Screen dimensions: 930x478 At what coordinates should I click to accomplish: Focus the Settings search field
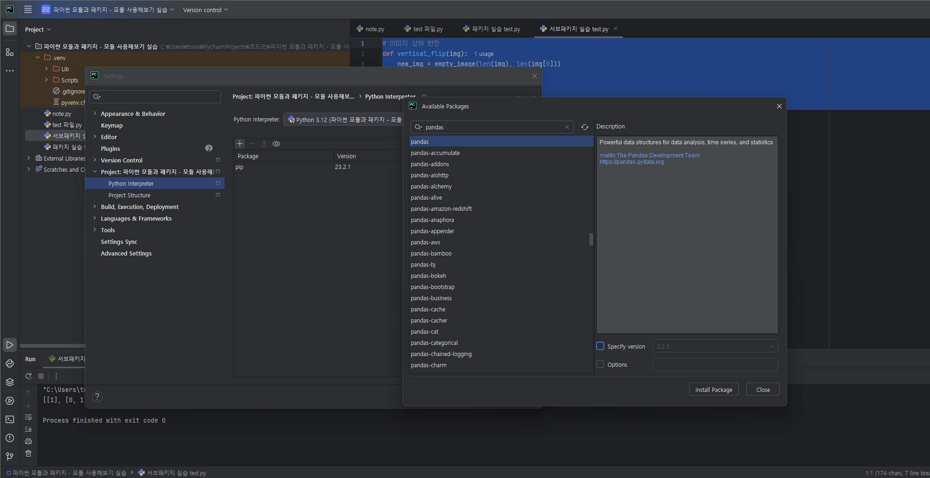155,96
